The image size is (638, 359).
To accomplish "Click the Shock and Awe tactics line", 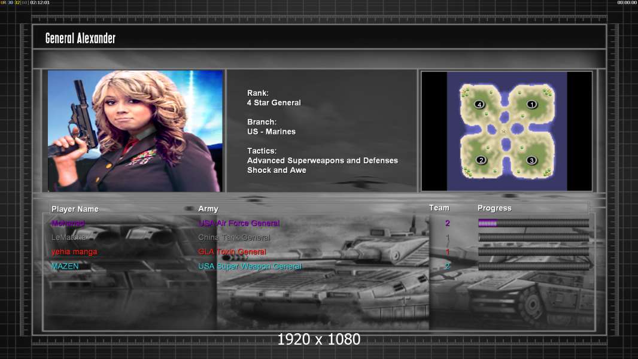I will 277,171.
